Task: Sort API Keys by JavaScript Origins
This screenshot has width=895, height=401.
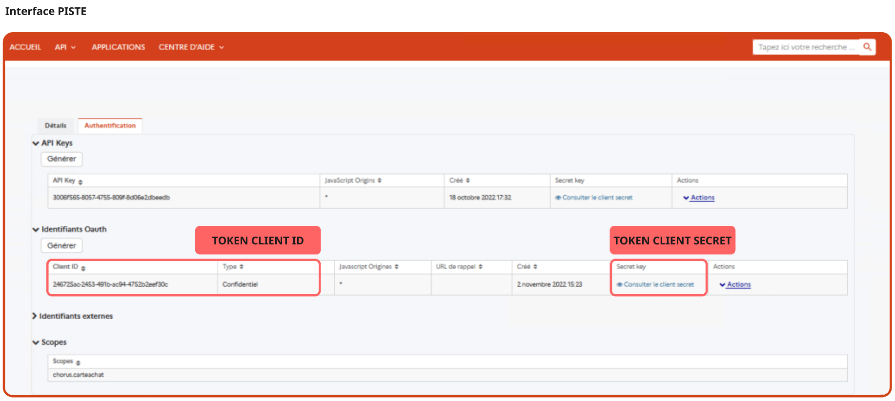Action: click(380, 180)
